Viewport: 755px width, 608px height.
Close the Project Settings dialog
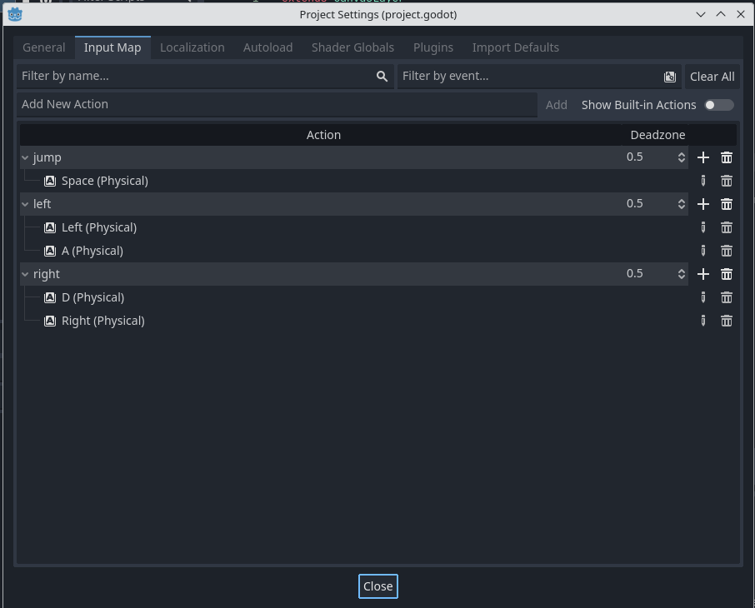[377, 586]
